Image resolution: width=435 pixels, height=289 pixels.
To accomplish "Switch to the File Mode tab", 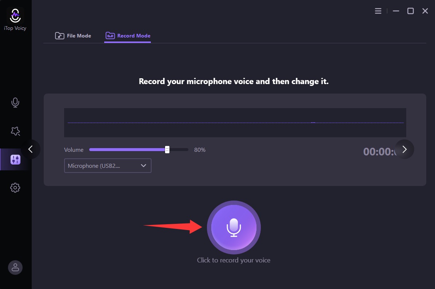I will [x=73, y=36].
